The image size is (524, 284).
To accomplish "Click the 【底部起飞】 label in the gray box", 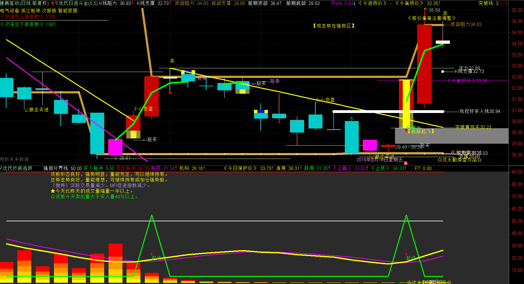I will coord(421,131).
